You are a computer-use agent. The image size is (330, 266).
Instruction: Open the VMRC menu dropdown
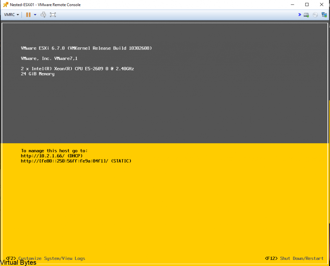[x=12, y=15]
